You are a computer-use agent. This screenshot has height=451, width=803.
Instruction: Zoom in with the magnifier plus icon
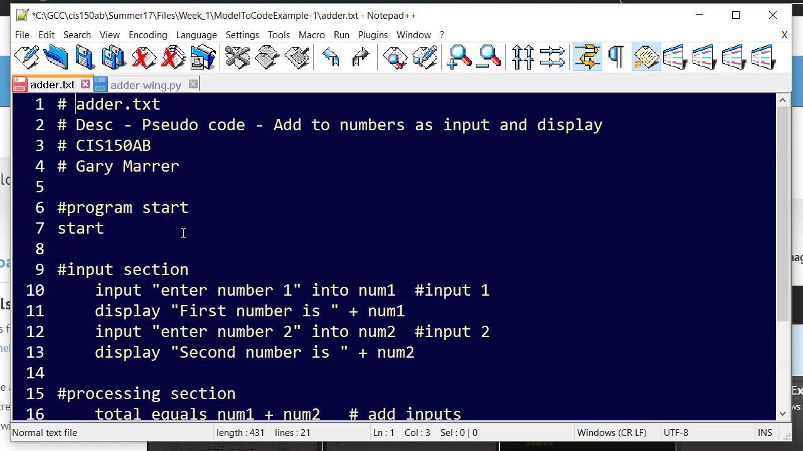(459, 58)
